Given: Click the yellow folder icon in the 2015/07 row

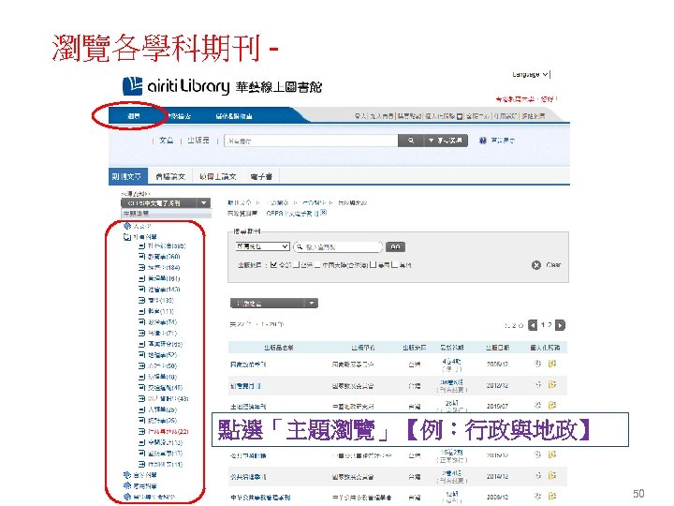Looking at the screenshot, I should point(552,405).
